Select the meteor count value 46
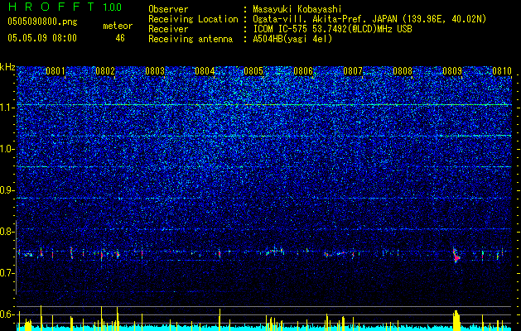The width and height of the screenshot is (521, 331). click(120, 38)
